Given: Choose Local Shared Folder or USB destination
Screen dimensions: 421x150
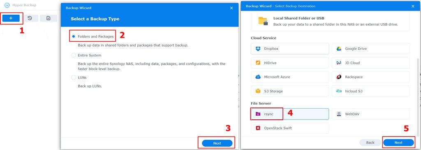Looking at the screenshot, I should tap(330, 21).
